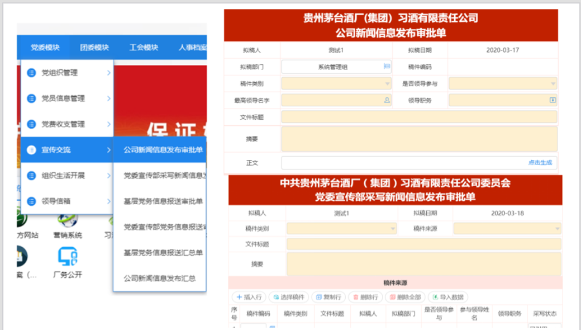Open the 工会模块 tab
The height and width of the screenshot is (330, 581).
144,48
